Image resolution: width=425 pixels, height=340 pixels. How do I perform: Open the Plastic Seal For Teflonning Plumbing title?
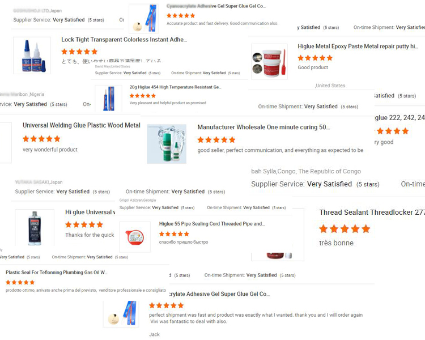coord(57,273)
